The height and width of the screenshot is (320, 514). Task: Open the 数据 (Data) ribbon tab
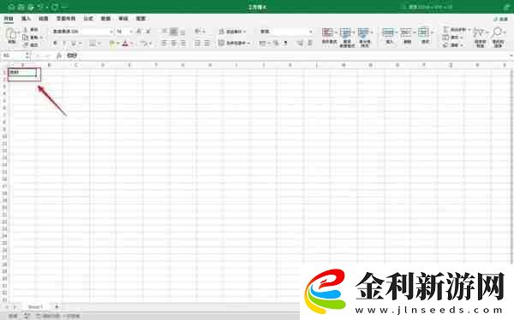pyautogui.click(x=105, y=19)
